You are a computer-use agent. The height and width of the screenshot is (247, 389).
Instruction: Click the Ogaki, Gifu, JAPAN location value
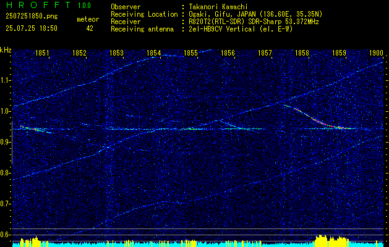coord(255,14)
